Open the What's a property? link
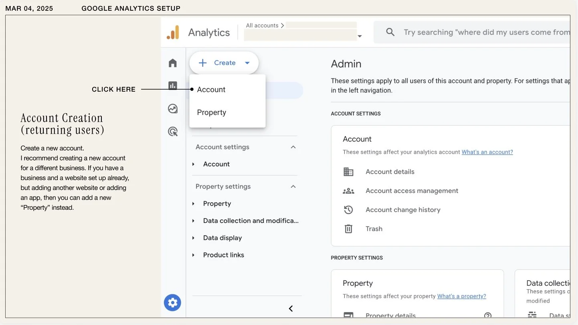This screenshot has width=578, height=325. pyautogui.click(x=462, y=296)
